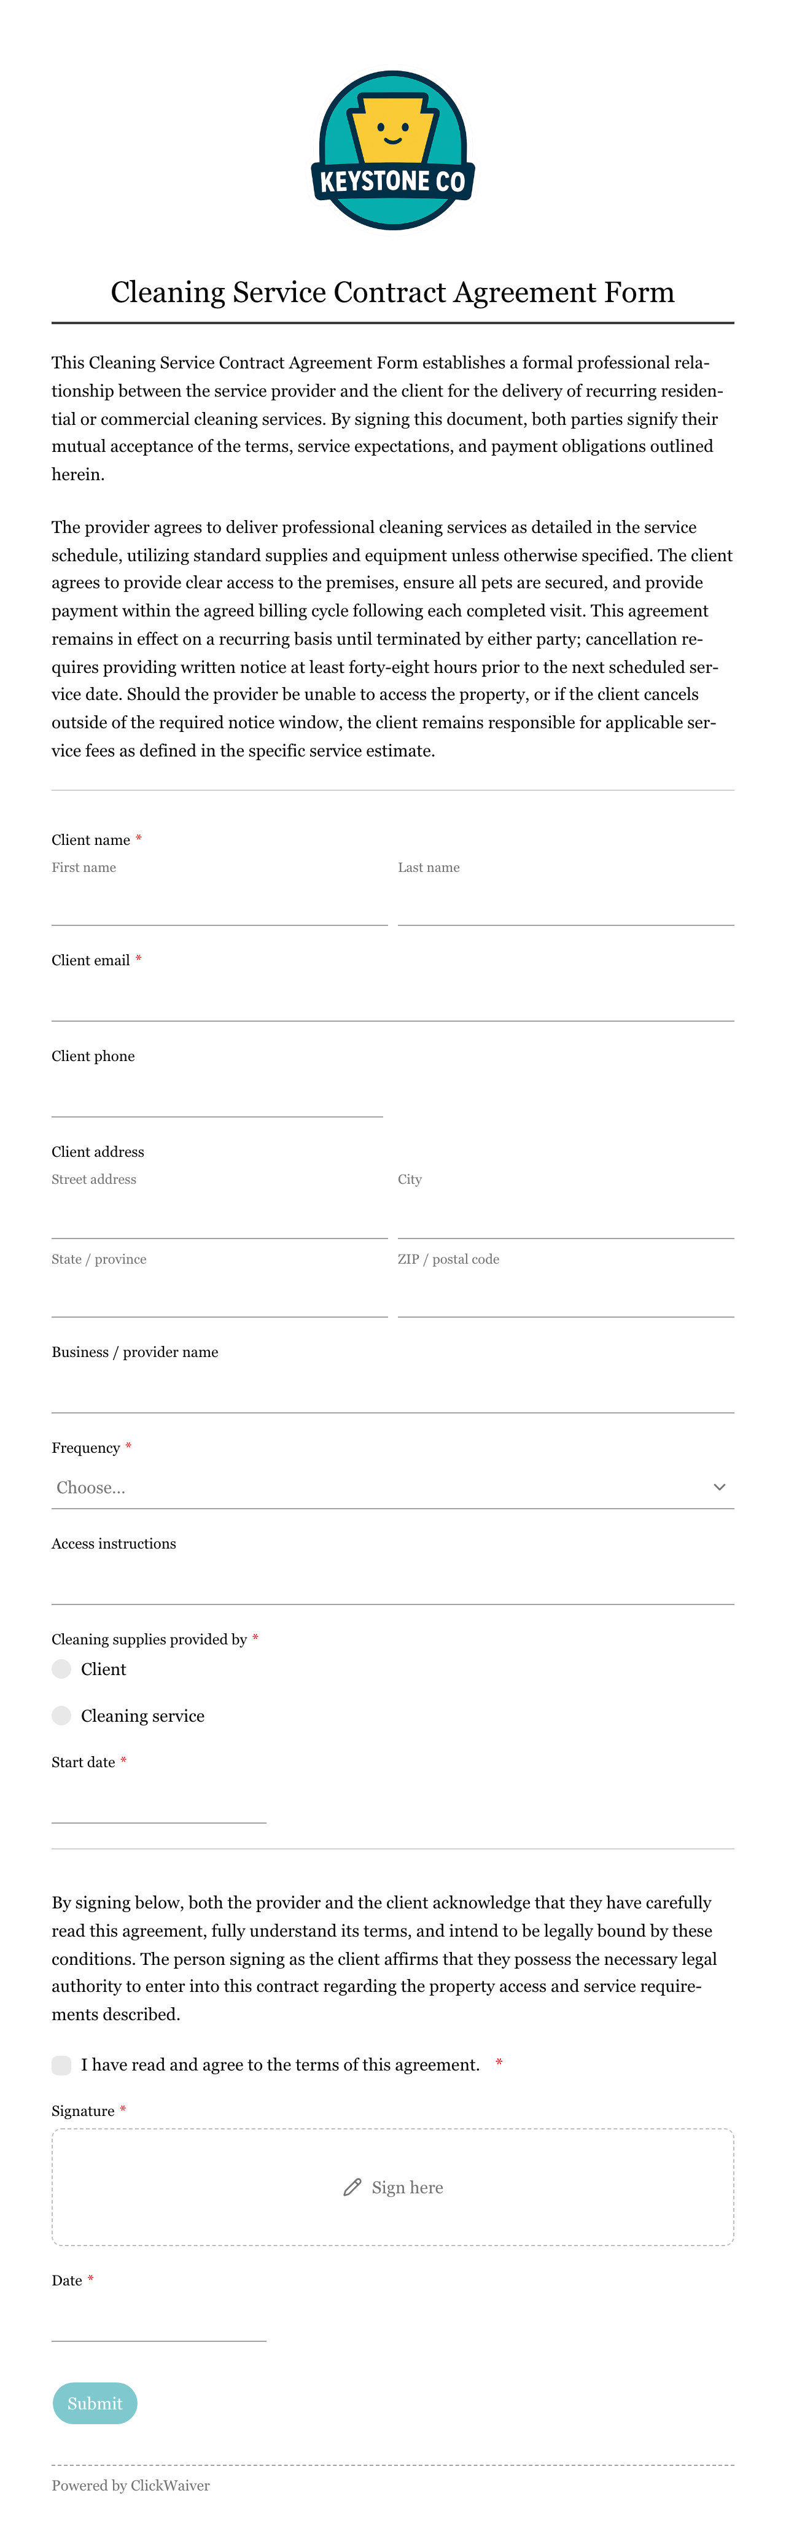Screen dimensions: 786x2547
Task: Focus the First name input field
Action: click(219, 904)
